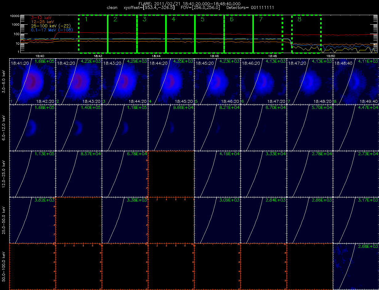Open the 6.0-12.0 keV image labeled 8.21E+04
Screen dimensions: 379x290
pyautogui.click(x=217, y=127)
